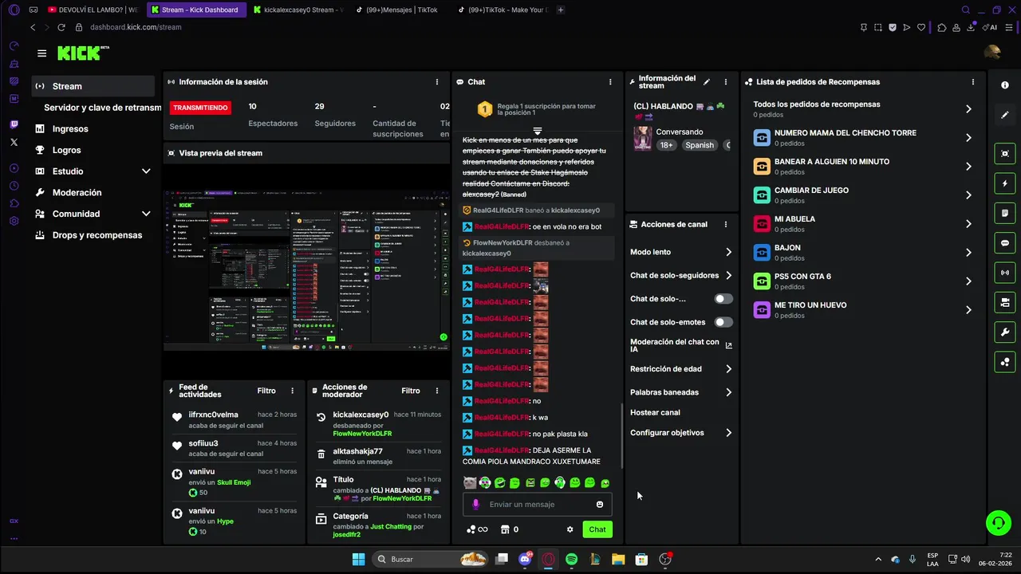Open the Windows Start button
Viewport: 1021px width, 574px height.
pyautogui.click(x=358, y=559)
